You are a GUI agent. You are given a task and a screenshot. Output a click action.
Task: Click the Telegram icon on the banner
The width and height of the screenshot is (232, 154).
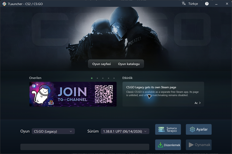click(x=34, y=86)
